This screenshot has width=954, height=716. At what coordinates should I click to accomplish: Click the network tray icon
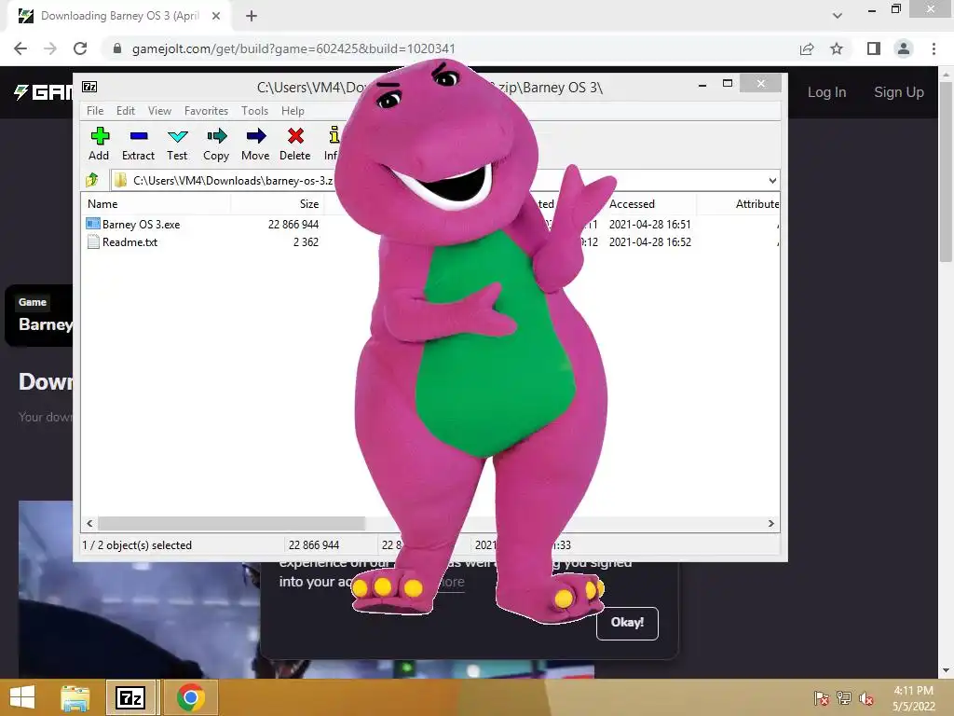pos(844,698)
